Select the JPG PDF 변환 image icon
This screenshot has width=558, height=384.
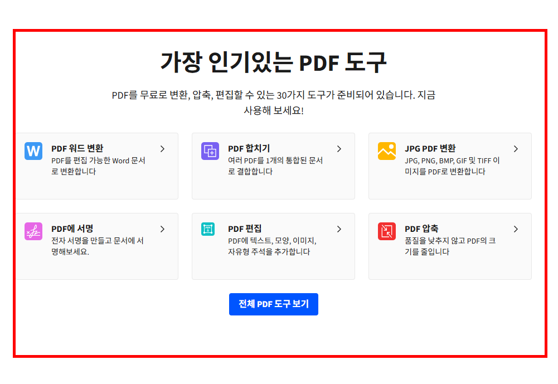[x=386, y=151]
